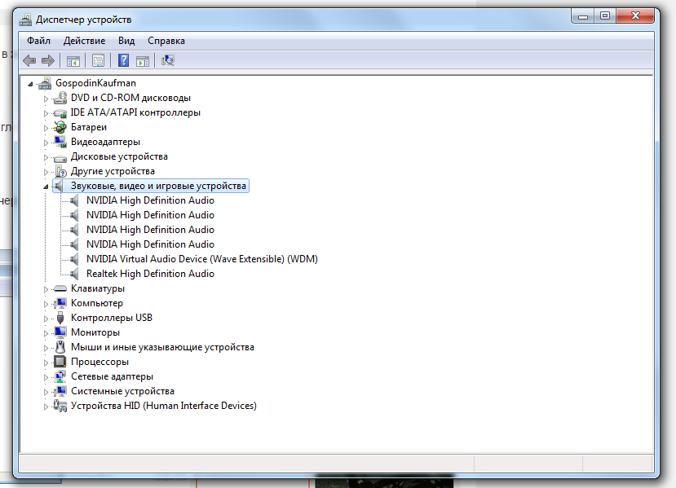Open the Действие menu

click(82, 41)
